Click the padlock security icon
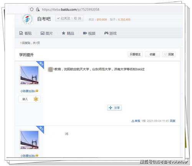 tap(38, 9)
